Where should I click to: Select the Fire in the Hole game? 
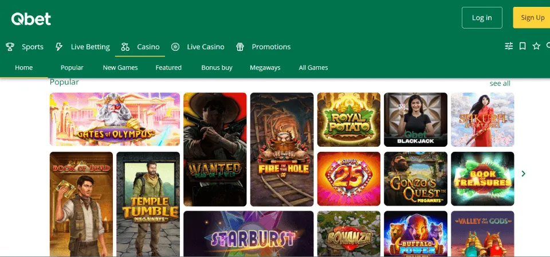(x=282, y=149)
